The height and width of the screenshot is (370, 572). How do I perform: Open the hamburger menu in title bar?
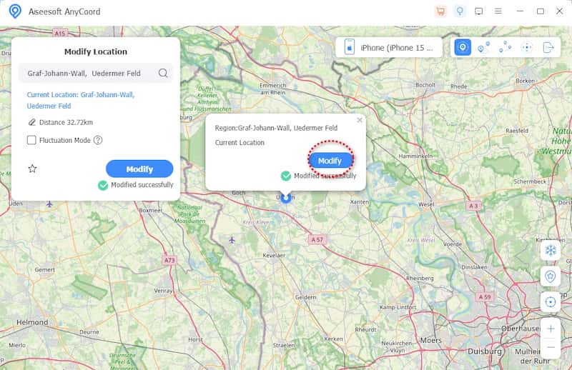[x=498, y=11]
